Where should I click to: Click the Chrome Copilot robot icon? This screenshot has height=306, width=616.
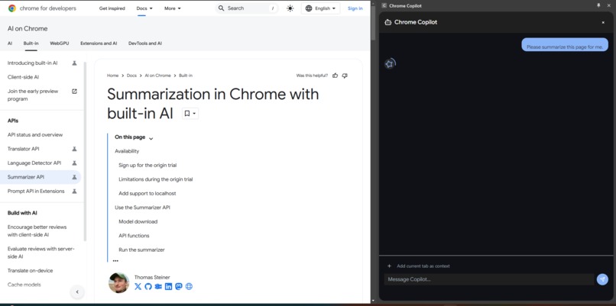pyautogui.click(x=388, y=22)
